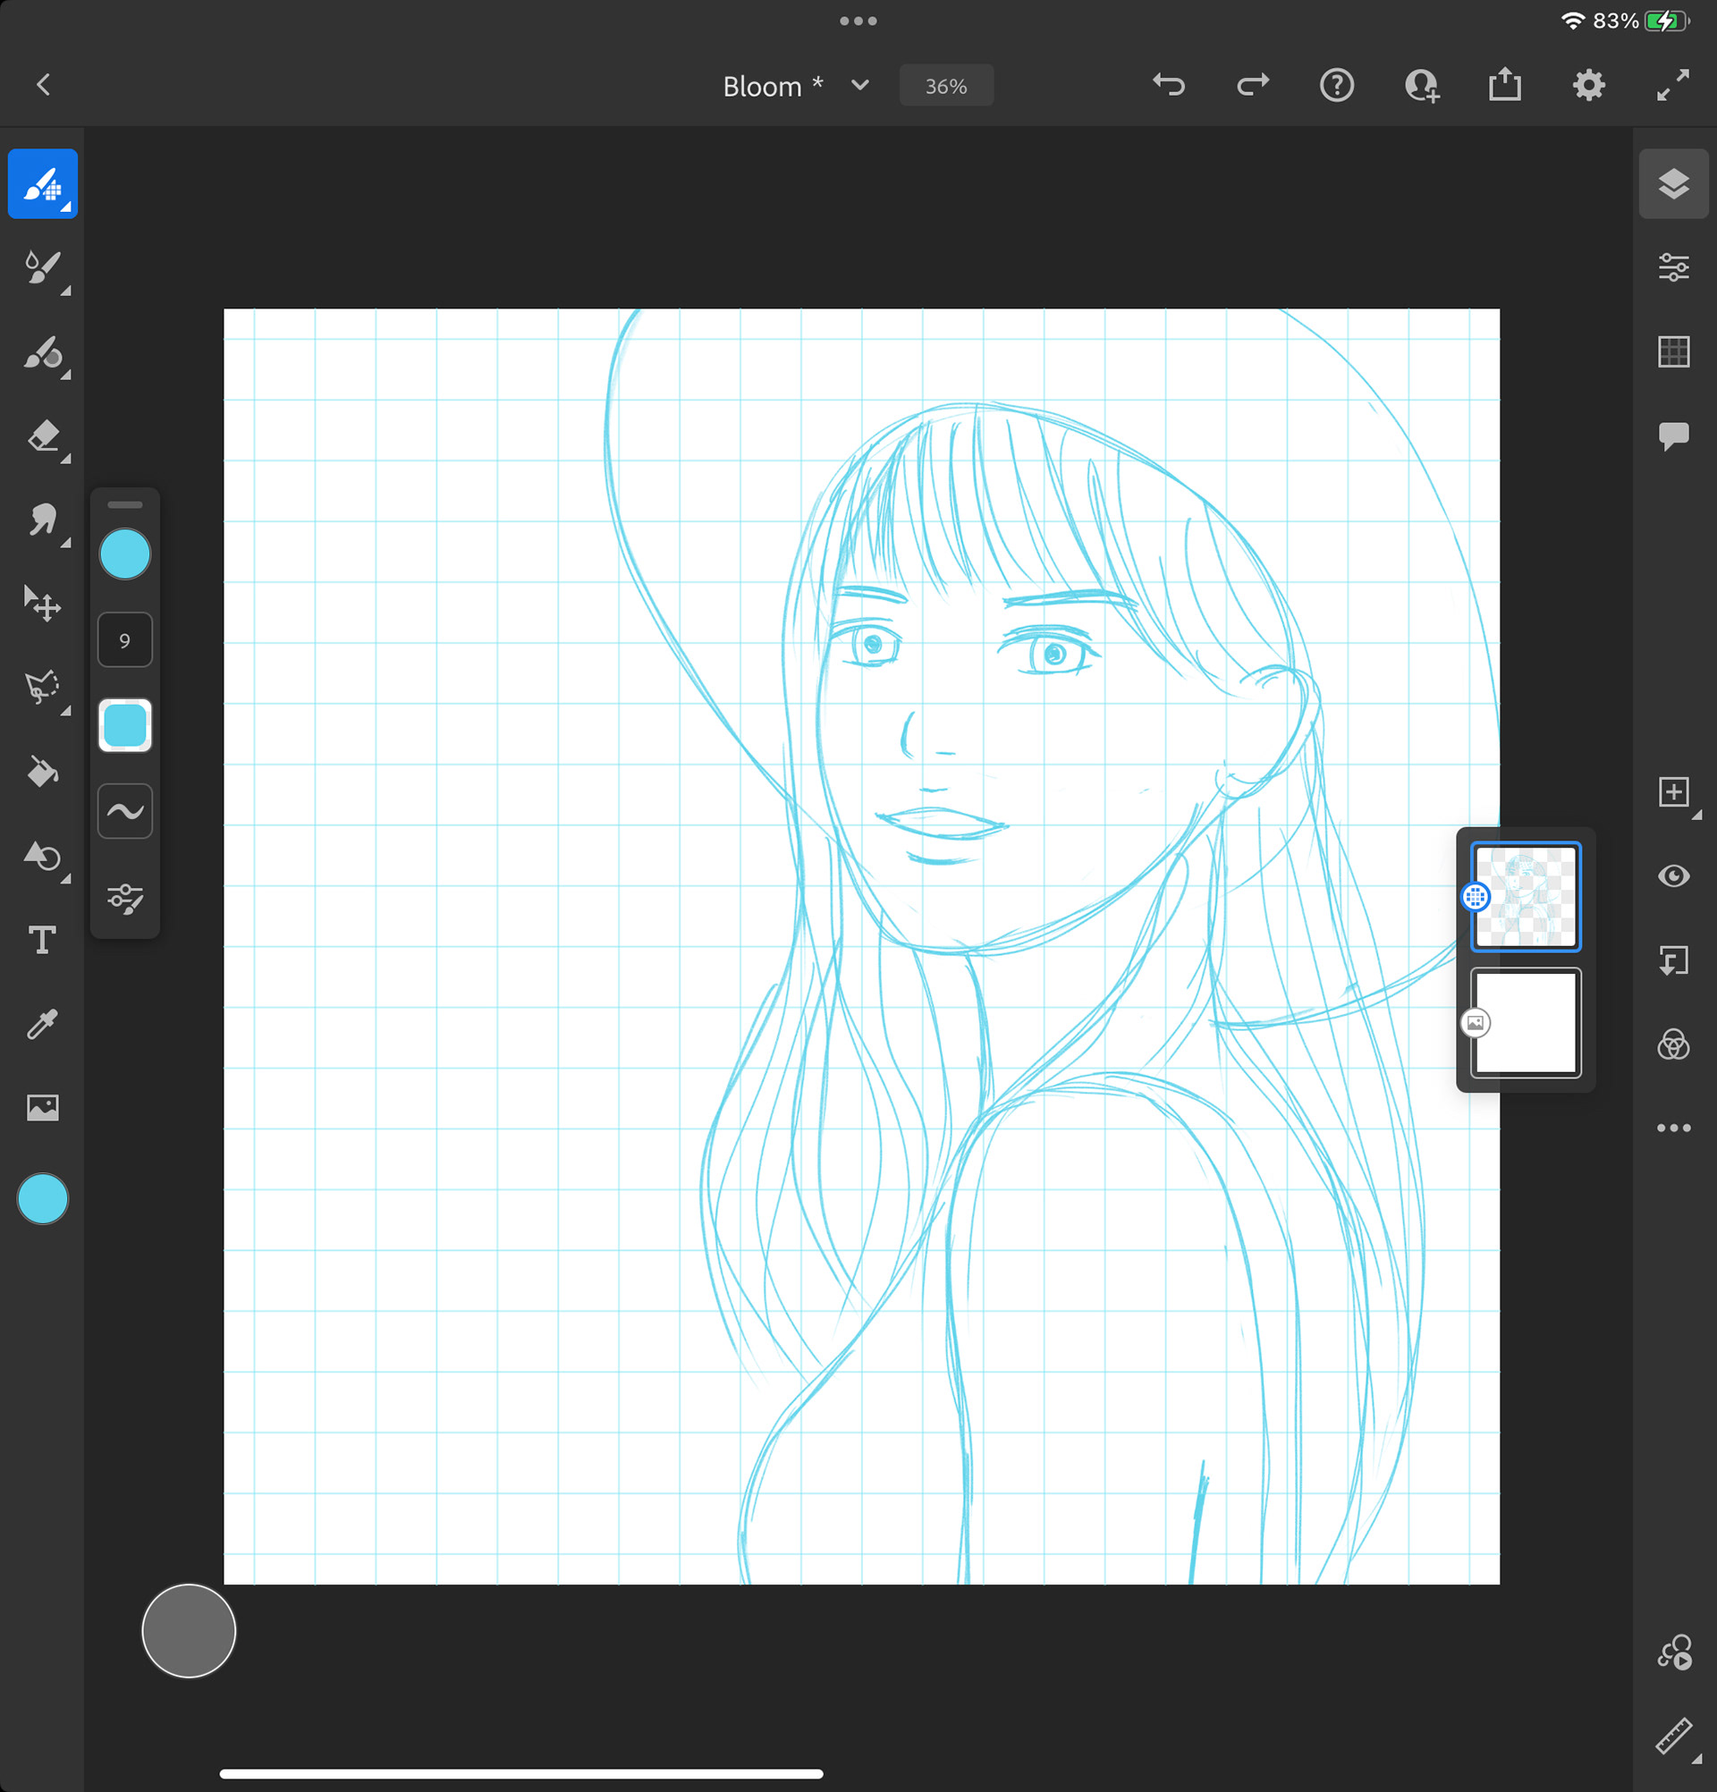This screenshot has height=1792, width=1717.
Task: Select the white background layer thumbnail
Action: tap(1525, 1022)
